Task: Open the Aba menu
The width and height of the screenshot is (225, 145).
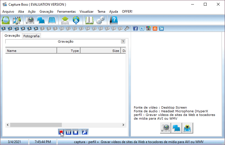Action: click(x=21, y=12)
